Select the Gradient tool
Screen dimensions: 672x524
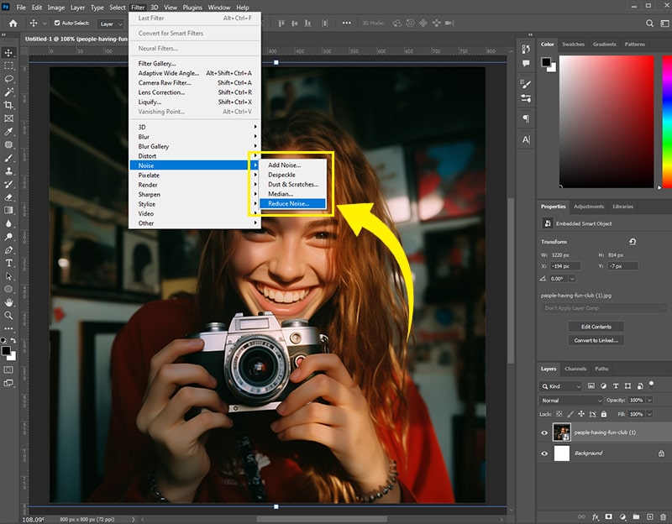point(8,210)
